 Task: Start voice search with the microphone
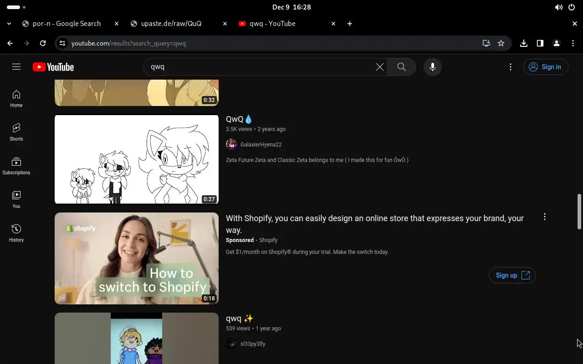tap(432, 67)
